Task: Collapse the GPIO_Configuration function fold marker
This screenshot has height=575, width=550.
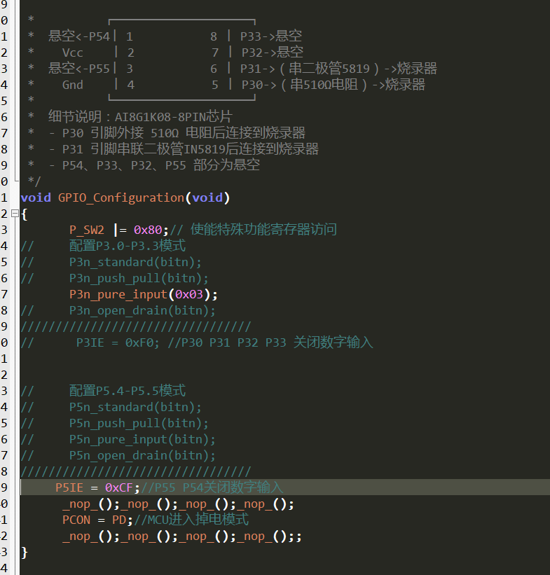Action: [15, 214]
